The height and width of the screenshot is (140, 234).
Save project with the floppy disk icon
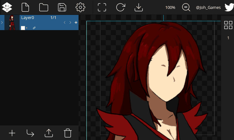point(62,7)
